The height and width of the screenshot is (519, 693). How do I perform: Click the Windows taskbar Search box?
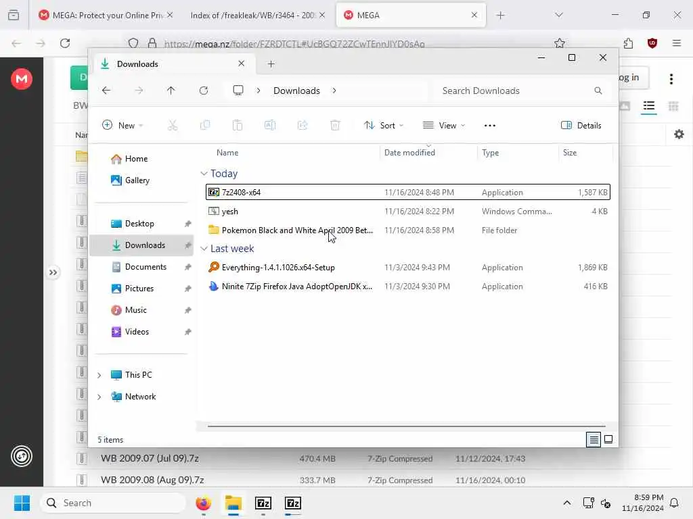[113, 503]
